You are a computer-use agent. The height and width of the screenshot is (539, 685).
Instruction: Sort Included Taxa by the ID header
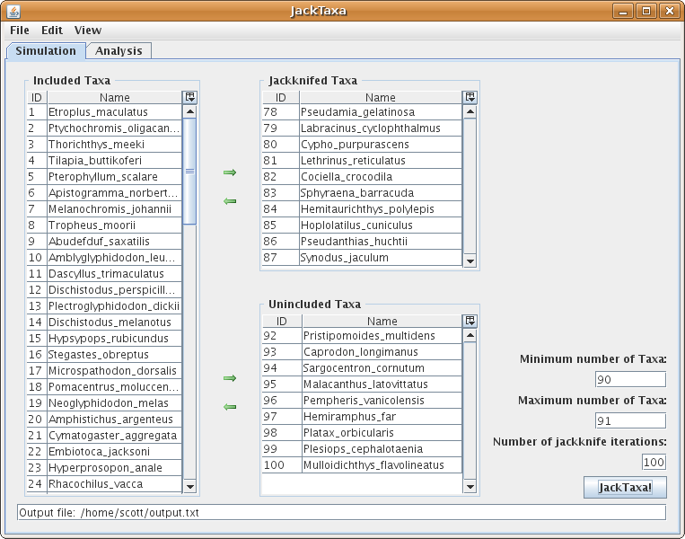[37, 98]
